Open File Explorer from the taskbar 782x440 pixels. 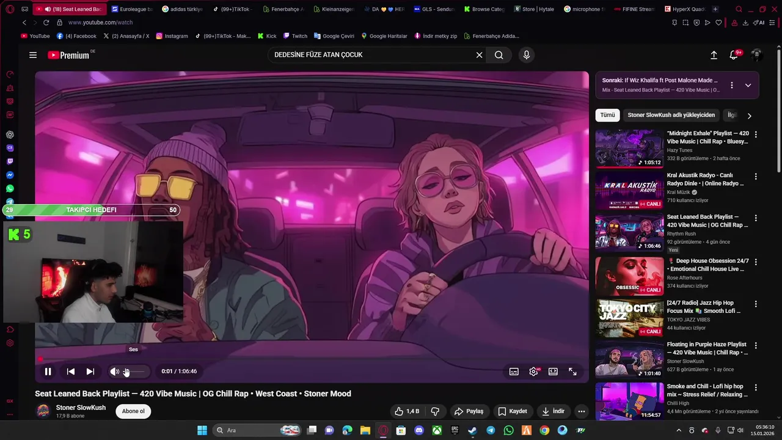[x=365, y=430]
